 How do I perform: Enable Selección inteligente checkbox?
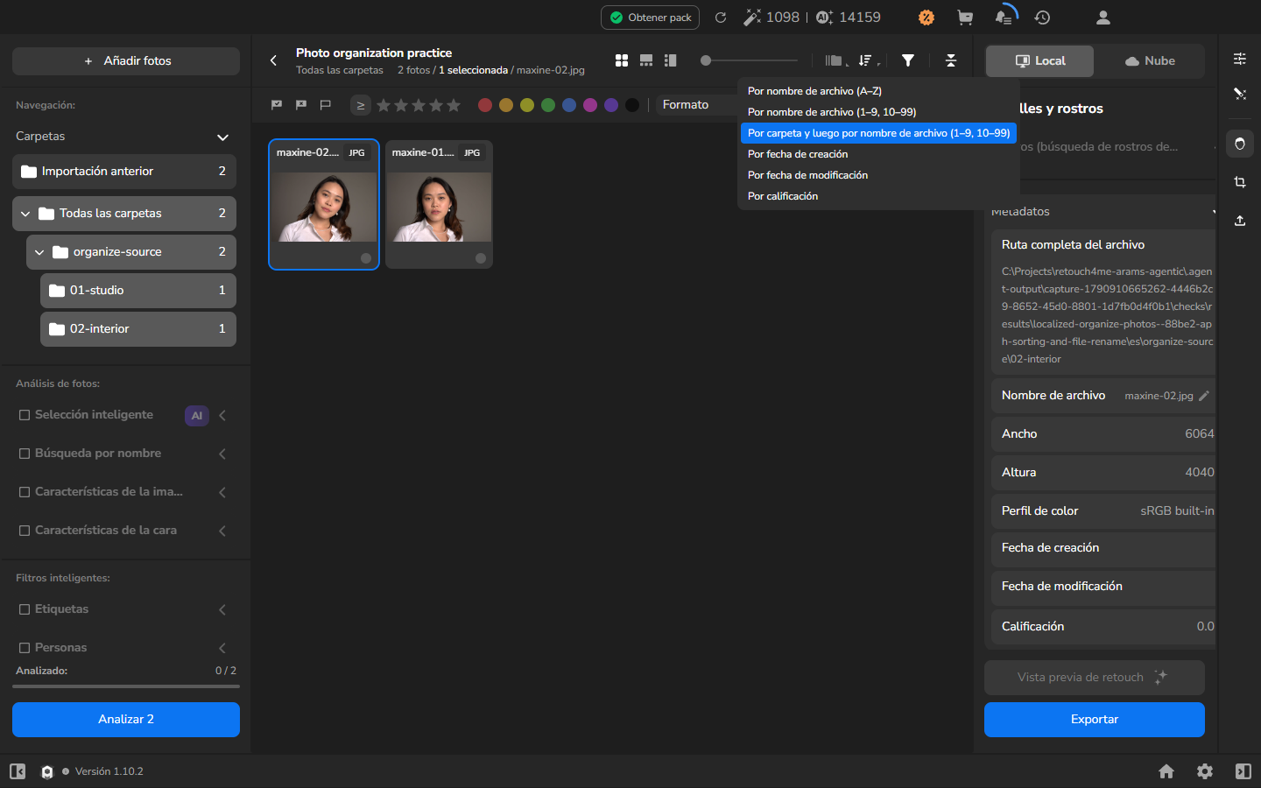click(25, 415)
